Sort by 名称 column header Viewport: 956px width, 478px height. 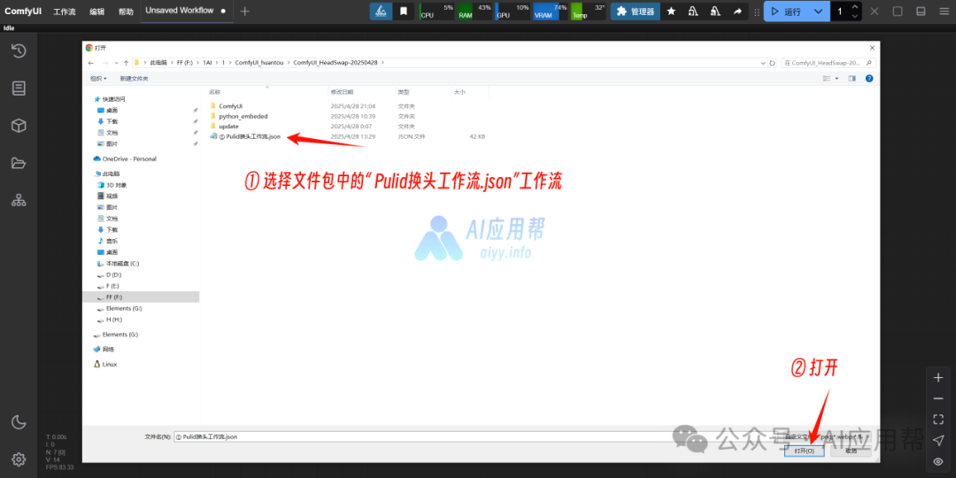pos(214,92)
